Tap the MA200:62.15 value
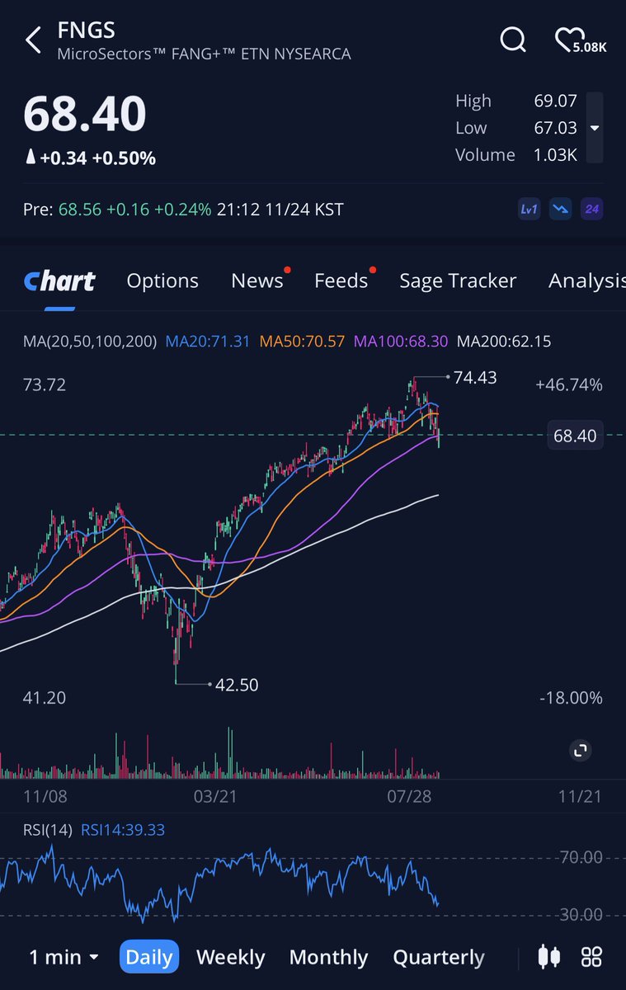Viewport: 626px width, 990px height. 504,341
